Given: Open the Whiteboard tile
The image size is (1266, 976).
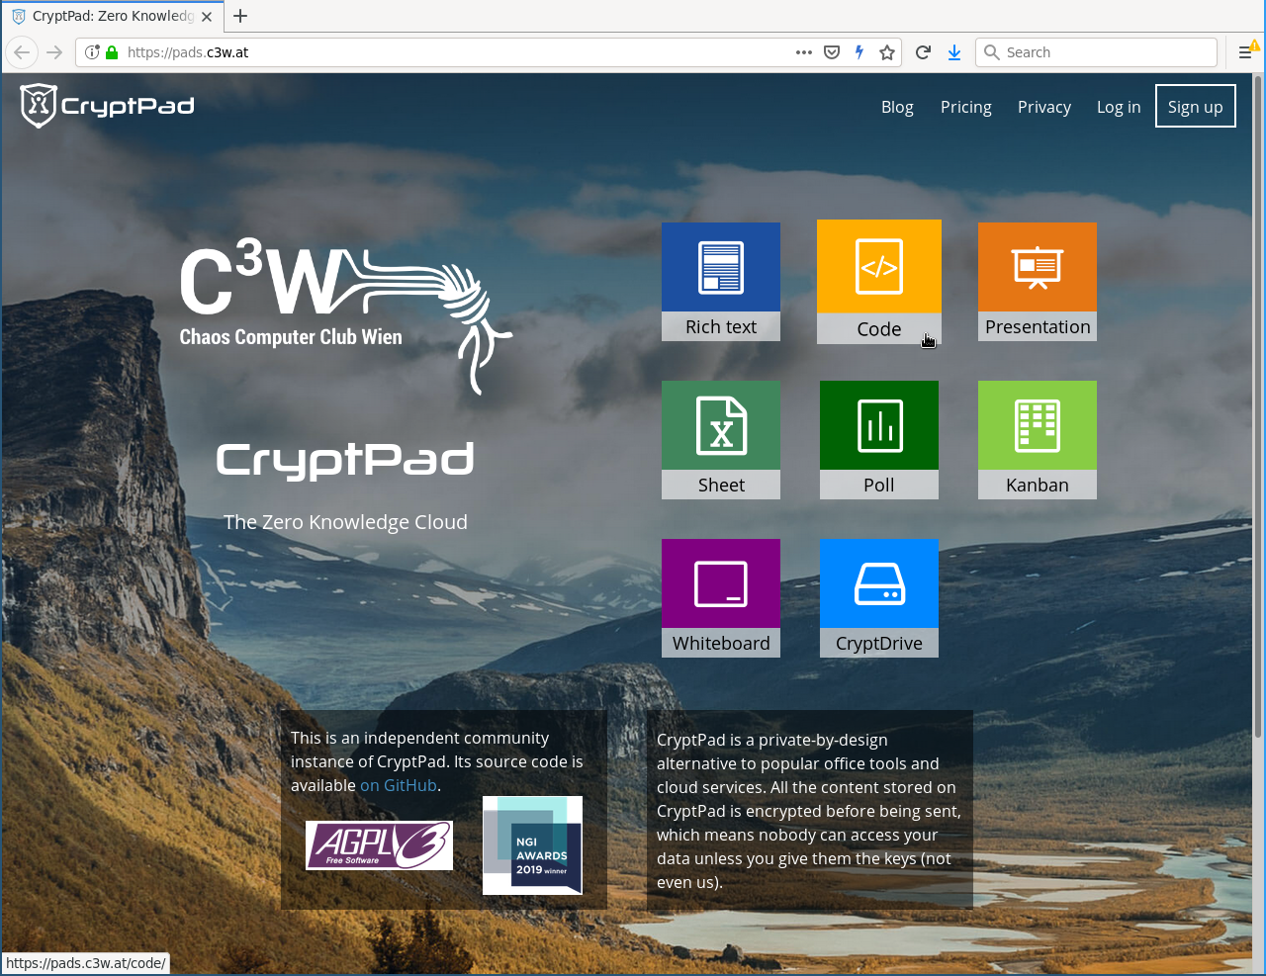Looking at the screenshot, I should tap(721, 598).
